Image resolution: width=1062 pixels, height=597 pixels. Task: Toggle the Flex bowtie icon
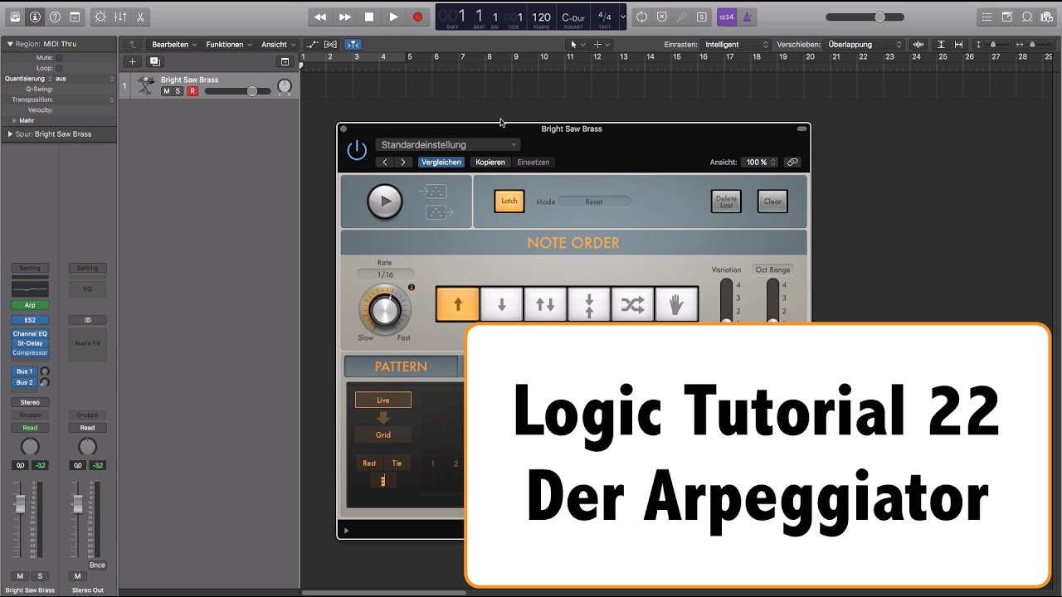click(331, 45)
